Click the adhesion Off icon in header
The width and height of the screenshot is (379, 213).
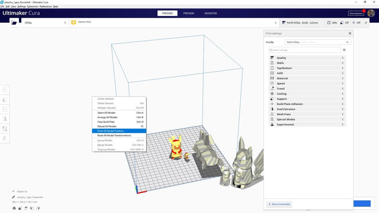coord(354,22)
